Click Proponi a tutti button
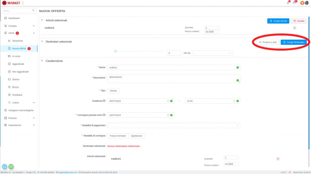 [268, 42]
